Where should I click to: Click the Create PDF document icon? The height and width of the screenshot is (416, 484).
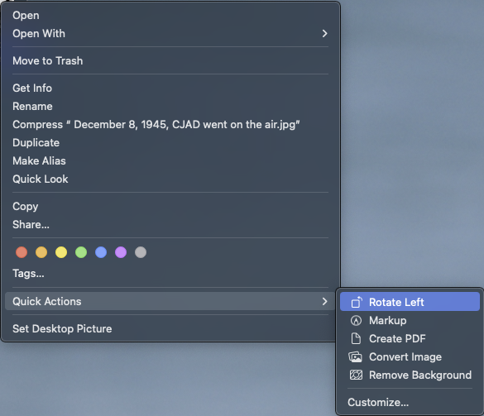[x=356, y=338]
